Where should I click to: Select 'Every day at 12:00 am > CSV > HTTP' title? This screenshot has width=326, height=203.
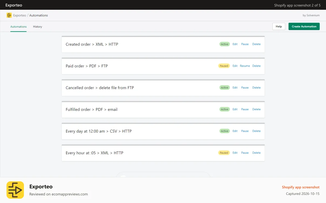99,131
